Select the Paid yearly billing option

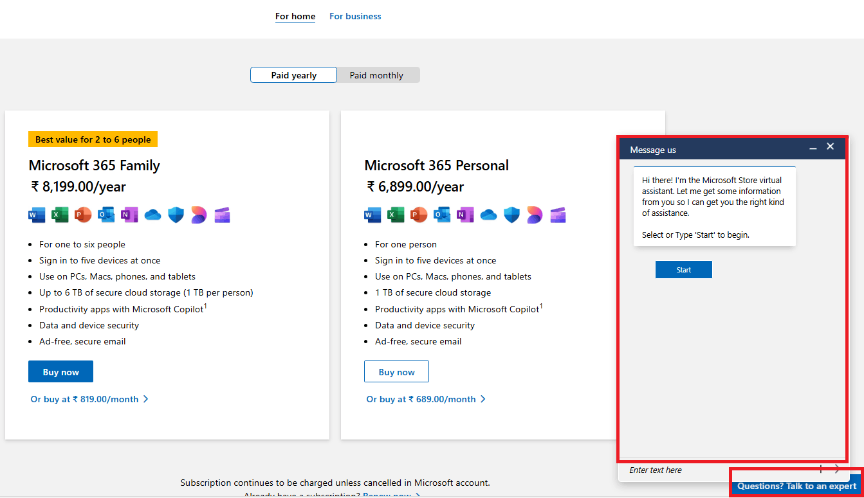[x=293, y=75]
